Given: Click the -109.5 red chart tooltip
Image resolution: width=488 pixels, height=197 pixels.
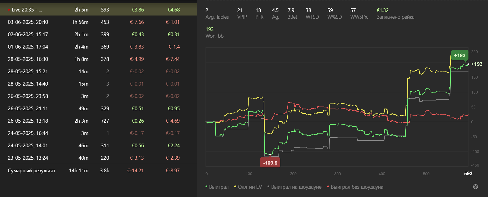Looking at the screenshot, I should [x=270, y=163].
